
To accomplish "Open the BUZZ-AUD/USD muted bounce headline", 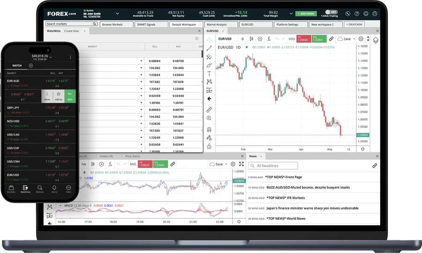I will click(308, 187).
